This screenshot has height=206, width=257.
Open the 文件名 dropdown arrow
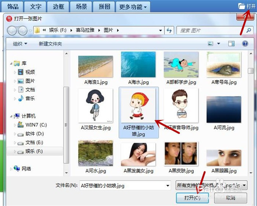pyautogui.click(x=168, y=186)
